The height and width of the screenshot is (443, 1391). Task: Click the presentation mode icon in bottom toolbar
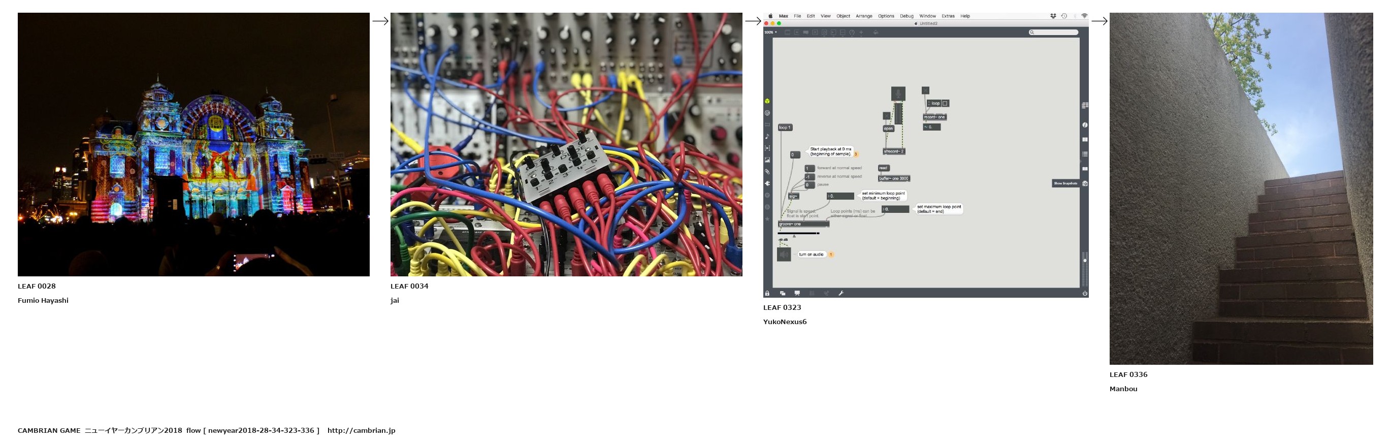(x=797, y=293)
